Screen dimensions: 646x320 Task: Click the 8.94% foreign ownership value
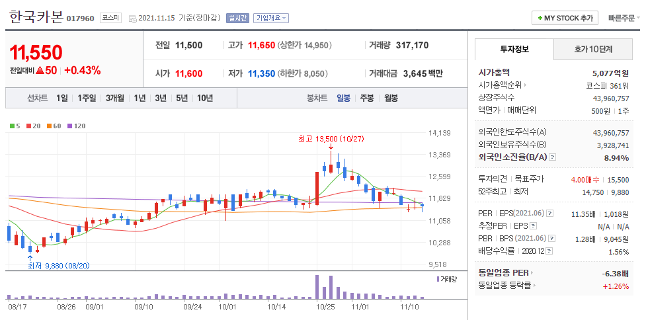point(616,158)
